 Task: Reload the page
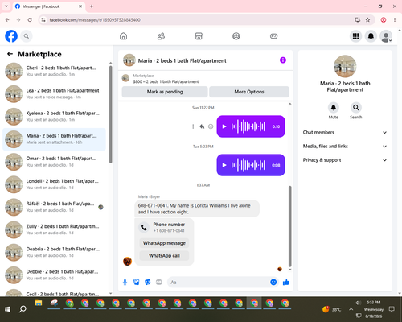click(30, 19)
